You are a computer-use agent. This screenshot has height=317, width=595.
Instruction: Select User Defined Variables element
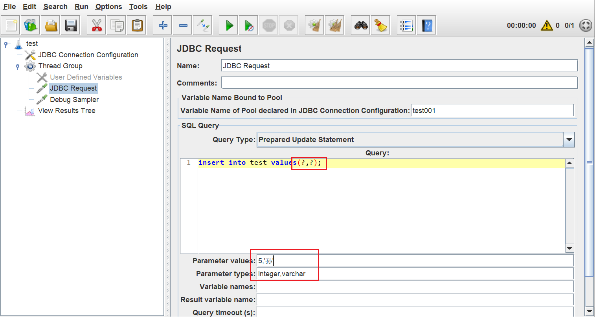pyautogui.click(x=86, y=77)
